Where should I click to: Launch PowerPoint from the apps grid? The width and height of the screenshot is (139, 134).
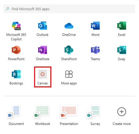[16, 50]
